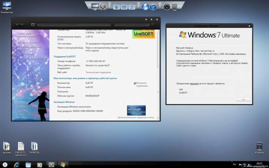Click the license terms link in About Windows
This screenshot has height=168, width=269.
coord(194,84)
